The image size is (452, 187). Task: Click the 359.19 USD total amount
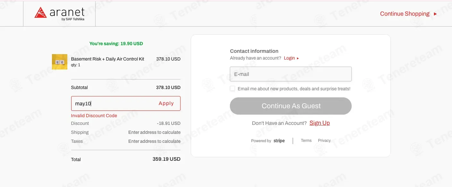tap(166, 159)
